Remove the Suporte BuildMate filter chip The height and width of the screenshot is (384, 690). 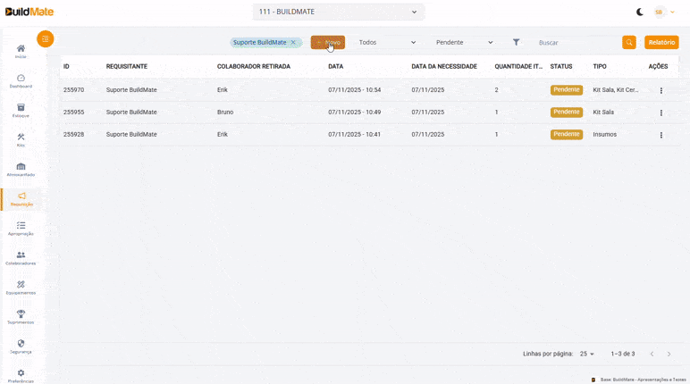pyautogui.click(x=293, y=43)
